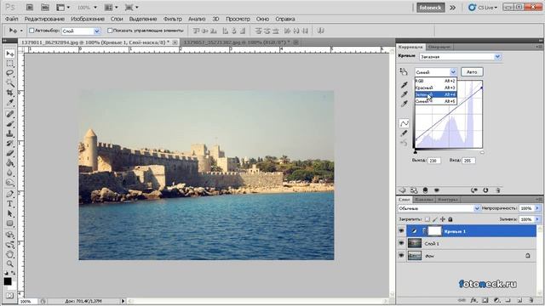Image resolution: width=545 pixels, height=306 pixels.
Task: Open the opacity Непрозрачность slider arrow
Action: pyautogui.click(x=537, y=208)
